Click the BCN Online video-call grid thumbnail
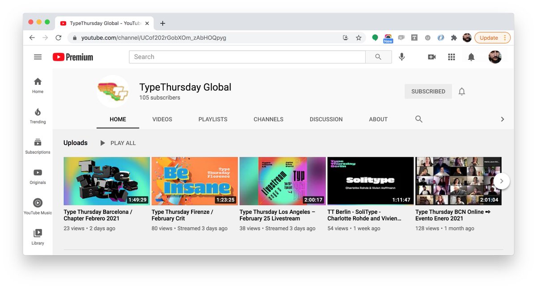Image resolution: width=537 pixels, height=288 pixels. click(458, 181)
